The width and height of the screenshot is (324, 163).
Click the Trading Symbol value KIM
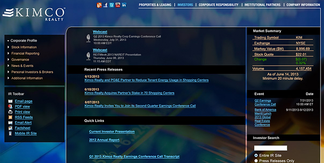point(299,37)
